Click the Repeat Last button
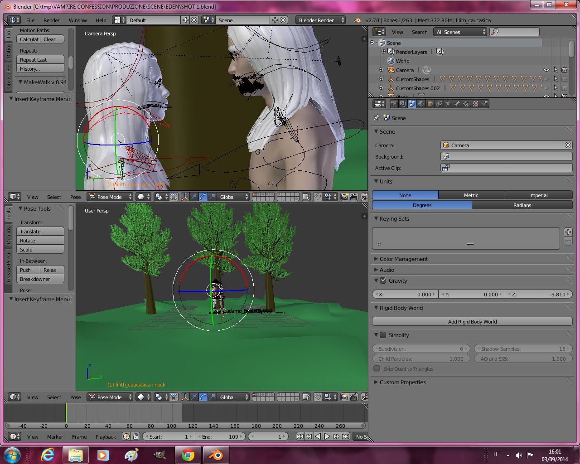Viewport: 580px width, 464px height. (x=40, y=60)
